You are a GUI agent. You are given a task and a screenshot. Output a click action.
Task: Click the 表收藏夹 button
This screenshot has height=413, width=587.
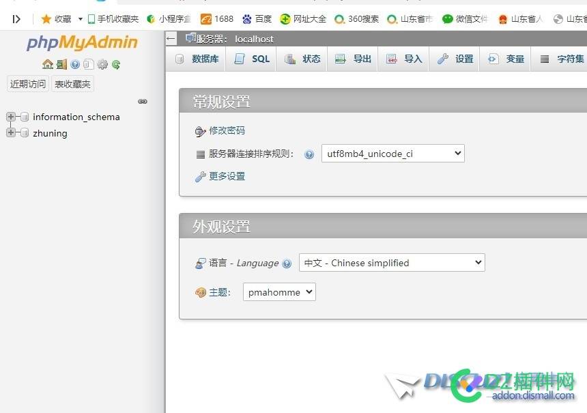tap(72, 84)
